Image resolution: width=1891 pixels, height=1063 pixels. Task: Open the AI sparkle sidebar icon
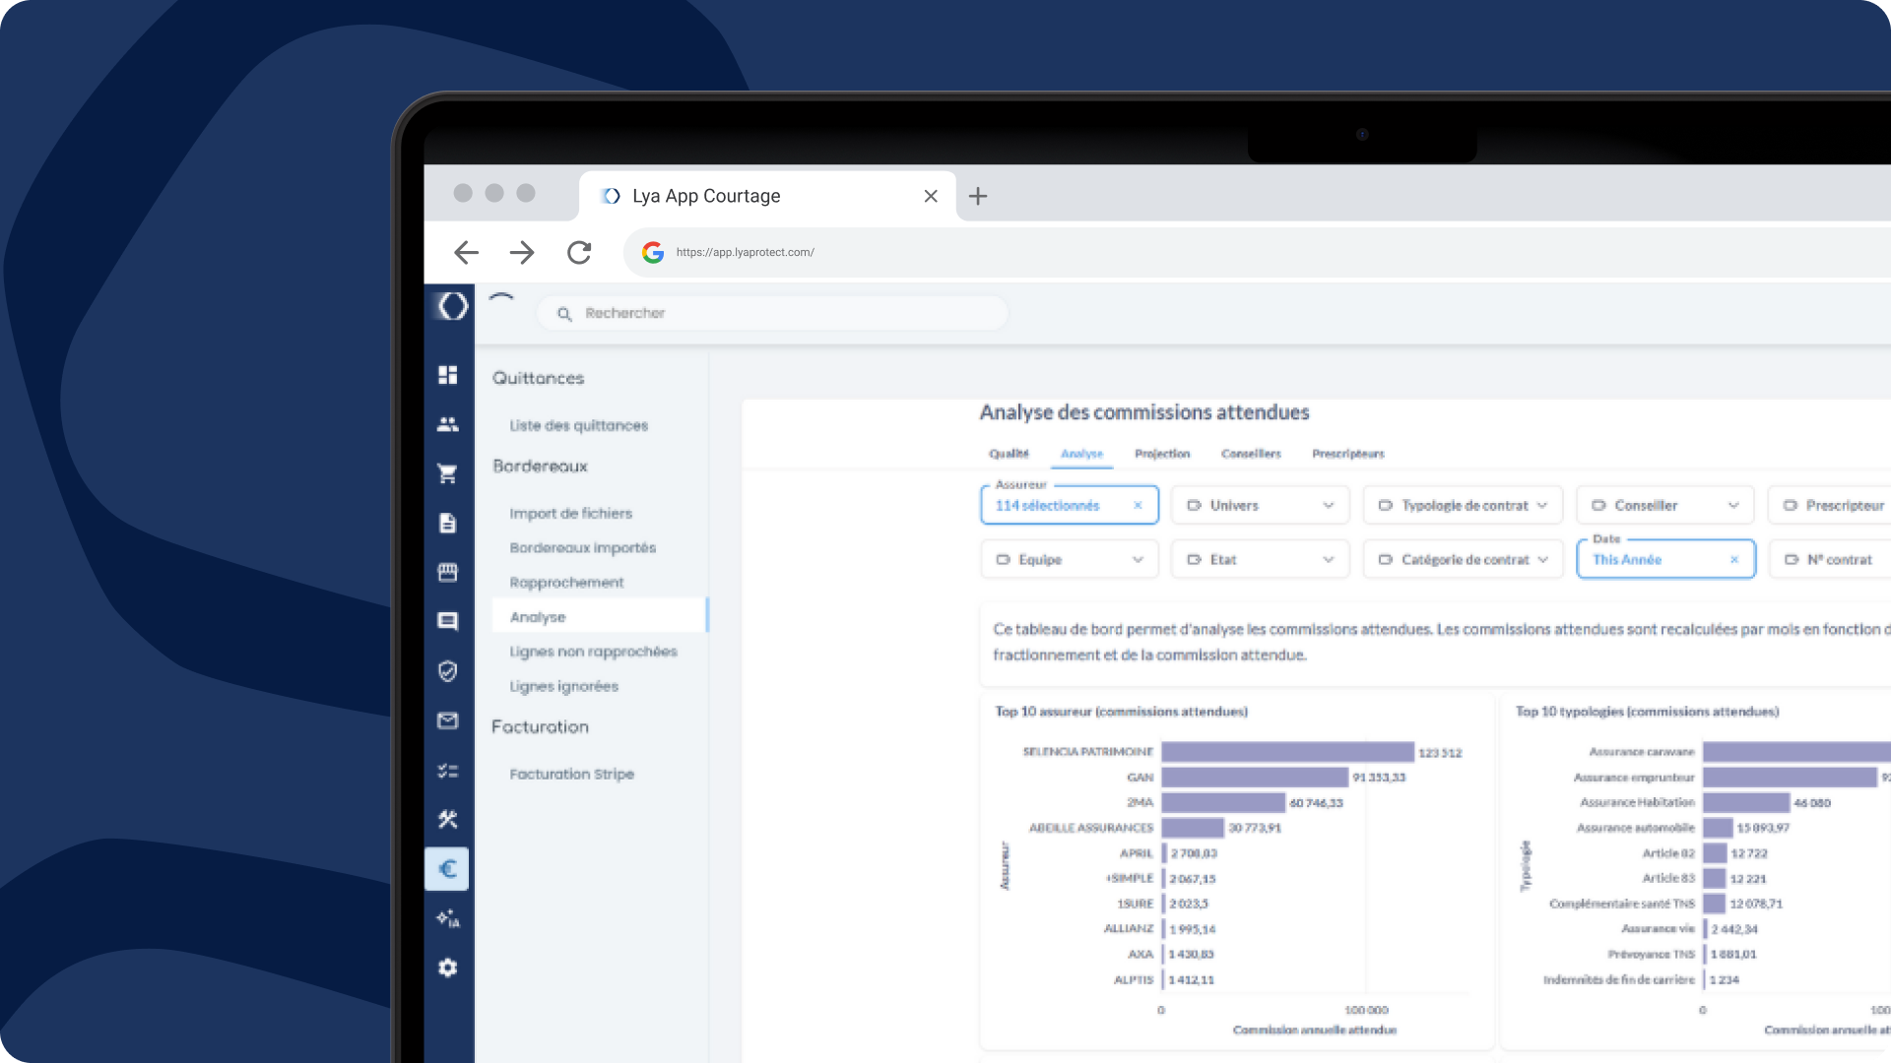[447, 918]
